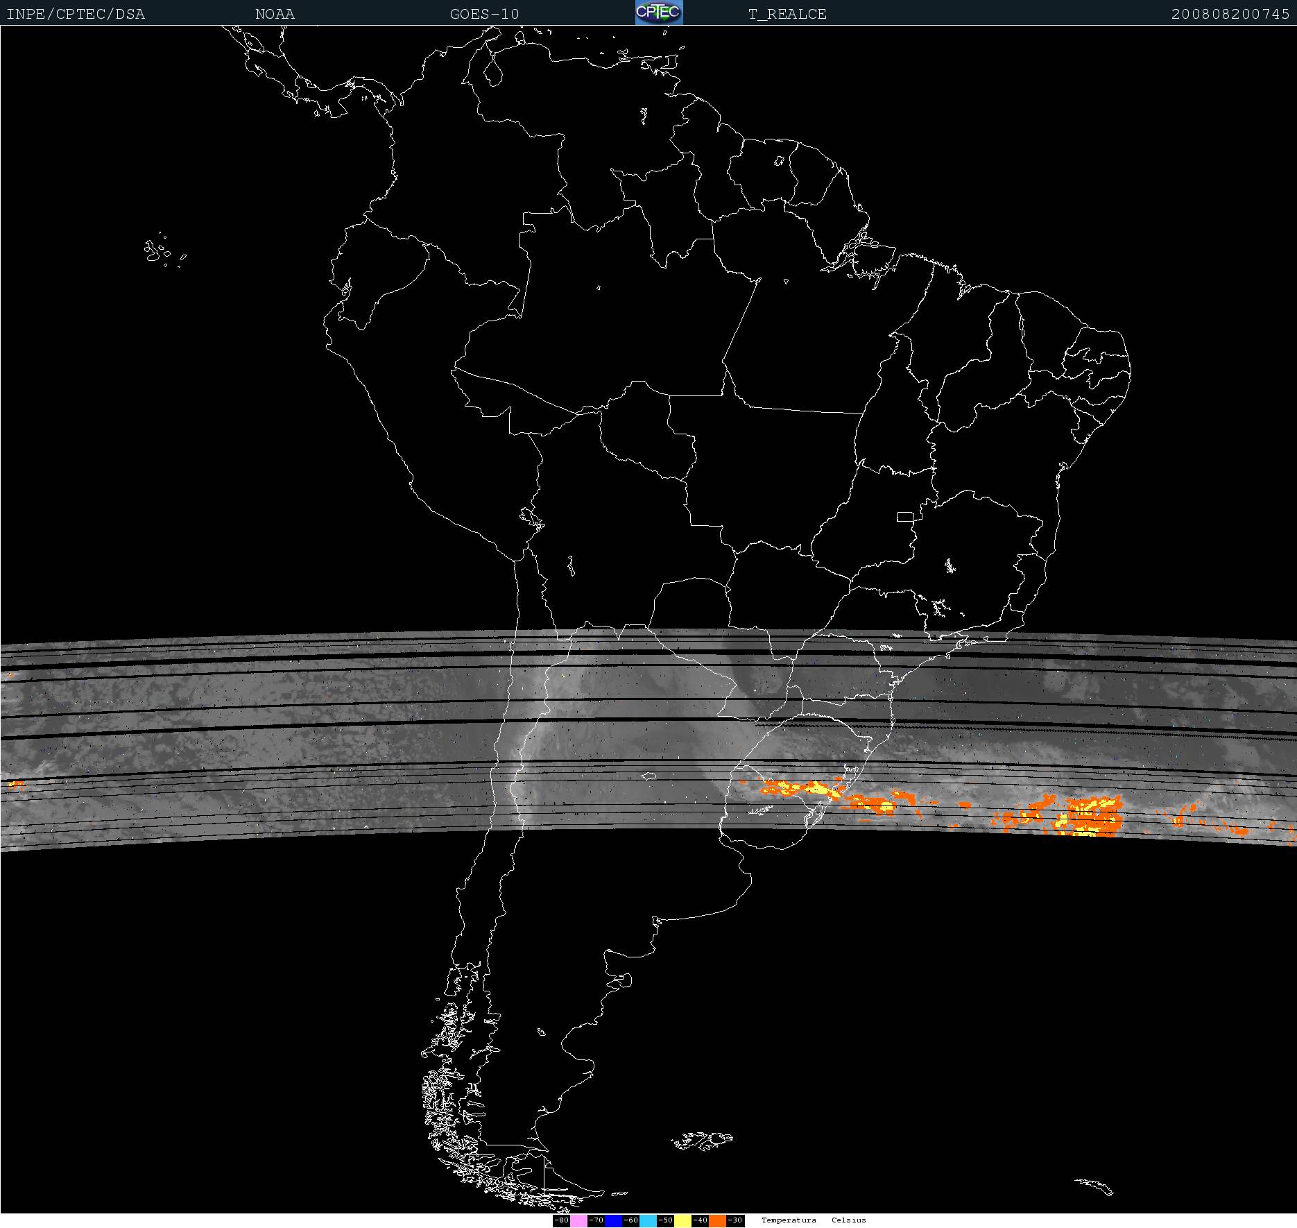Click the -30 temperature legend label

pos(735,1220)
